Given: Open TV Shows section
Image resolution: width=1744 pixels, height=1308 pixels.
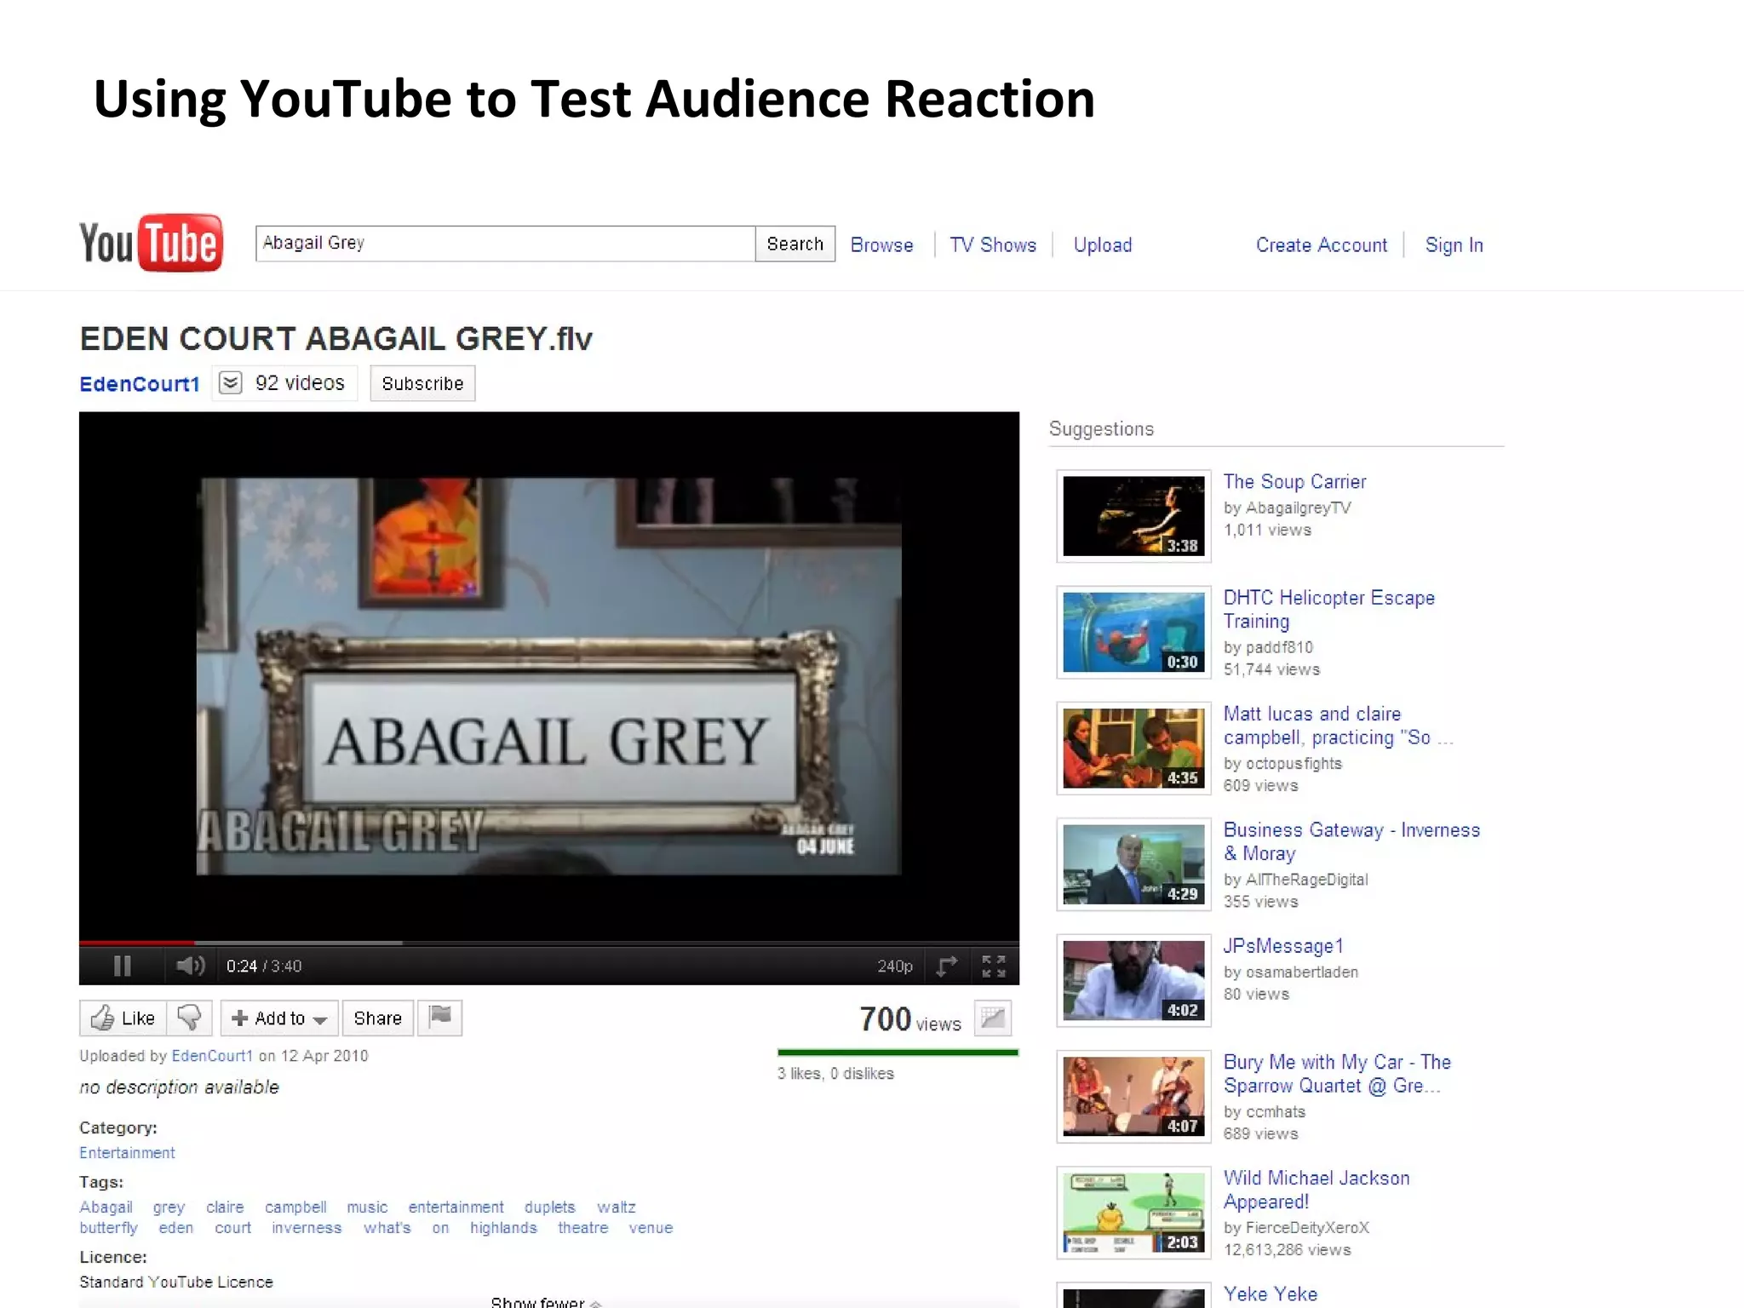Looking at the screenshot, I should pyautogui.click(x=993, y=245).
